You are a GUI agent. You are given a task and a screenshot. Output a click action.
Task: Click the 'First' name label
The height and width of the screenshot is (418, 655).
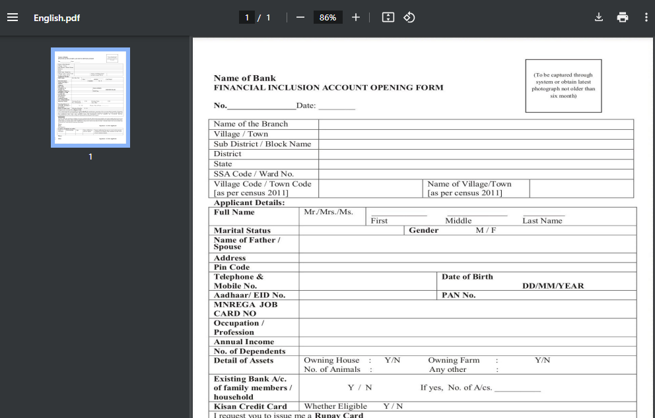379,221
